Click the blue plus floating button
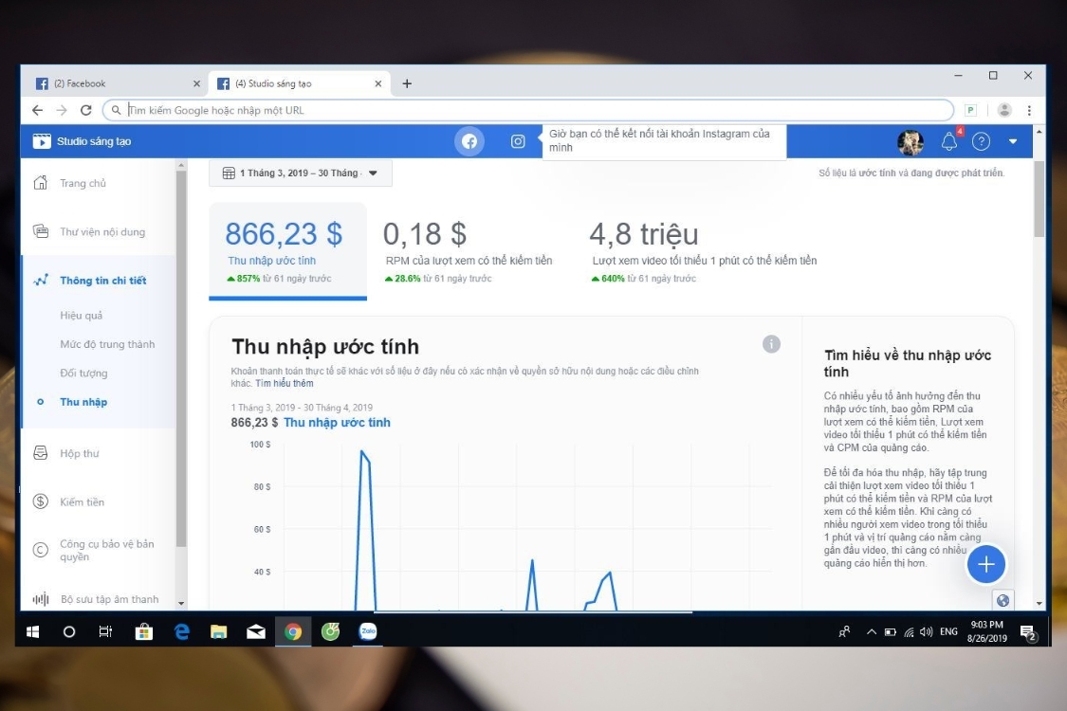The width and height of the screenshot is (1067, 711). pyautogui.click(x=986, y=564)
